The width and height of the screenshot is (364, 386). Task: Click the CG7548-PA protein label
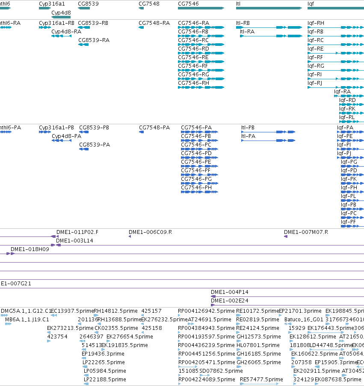pos(154,128)
